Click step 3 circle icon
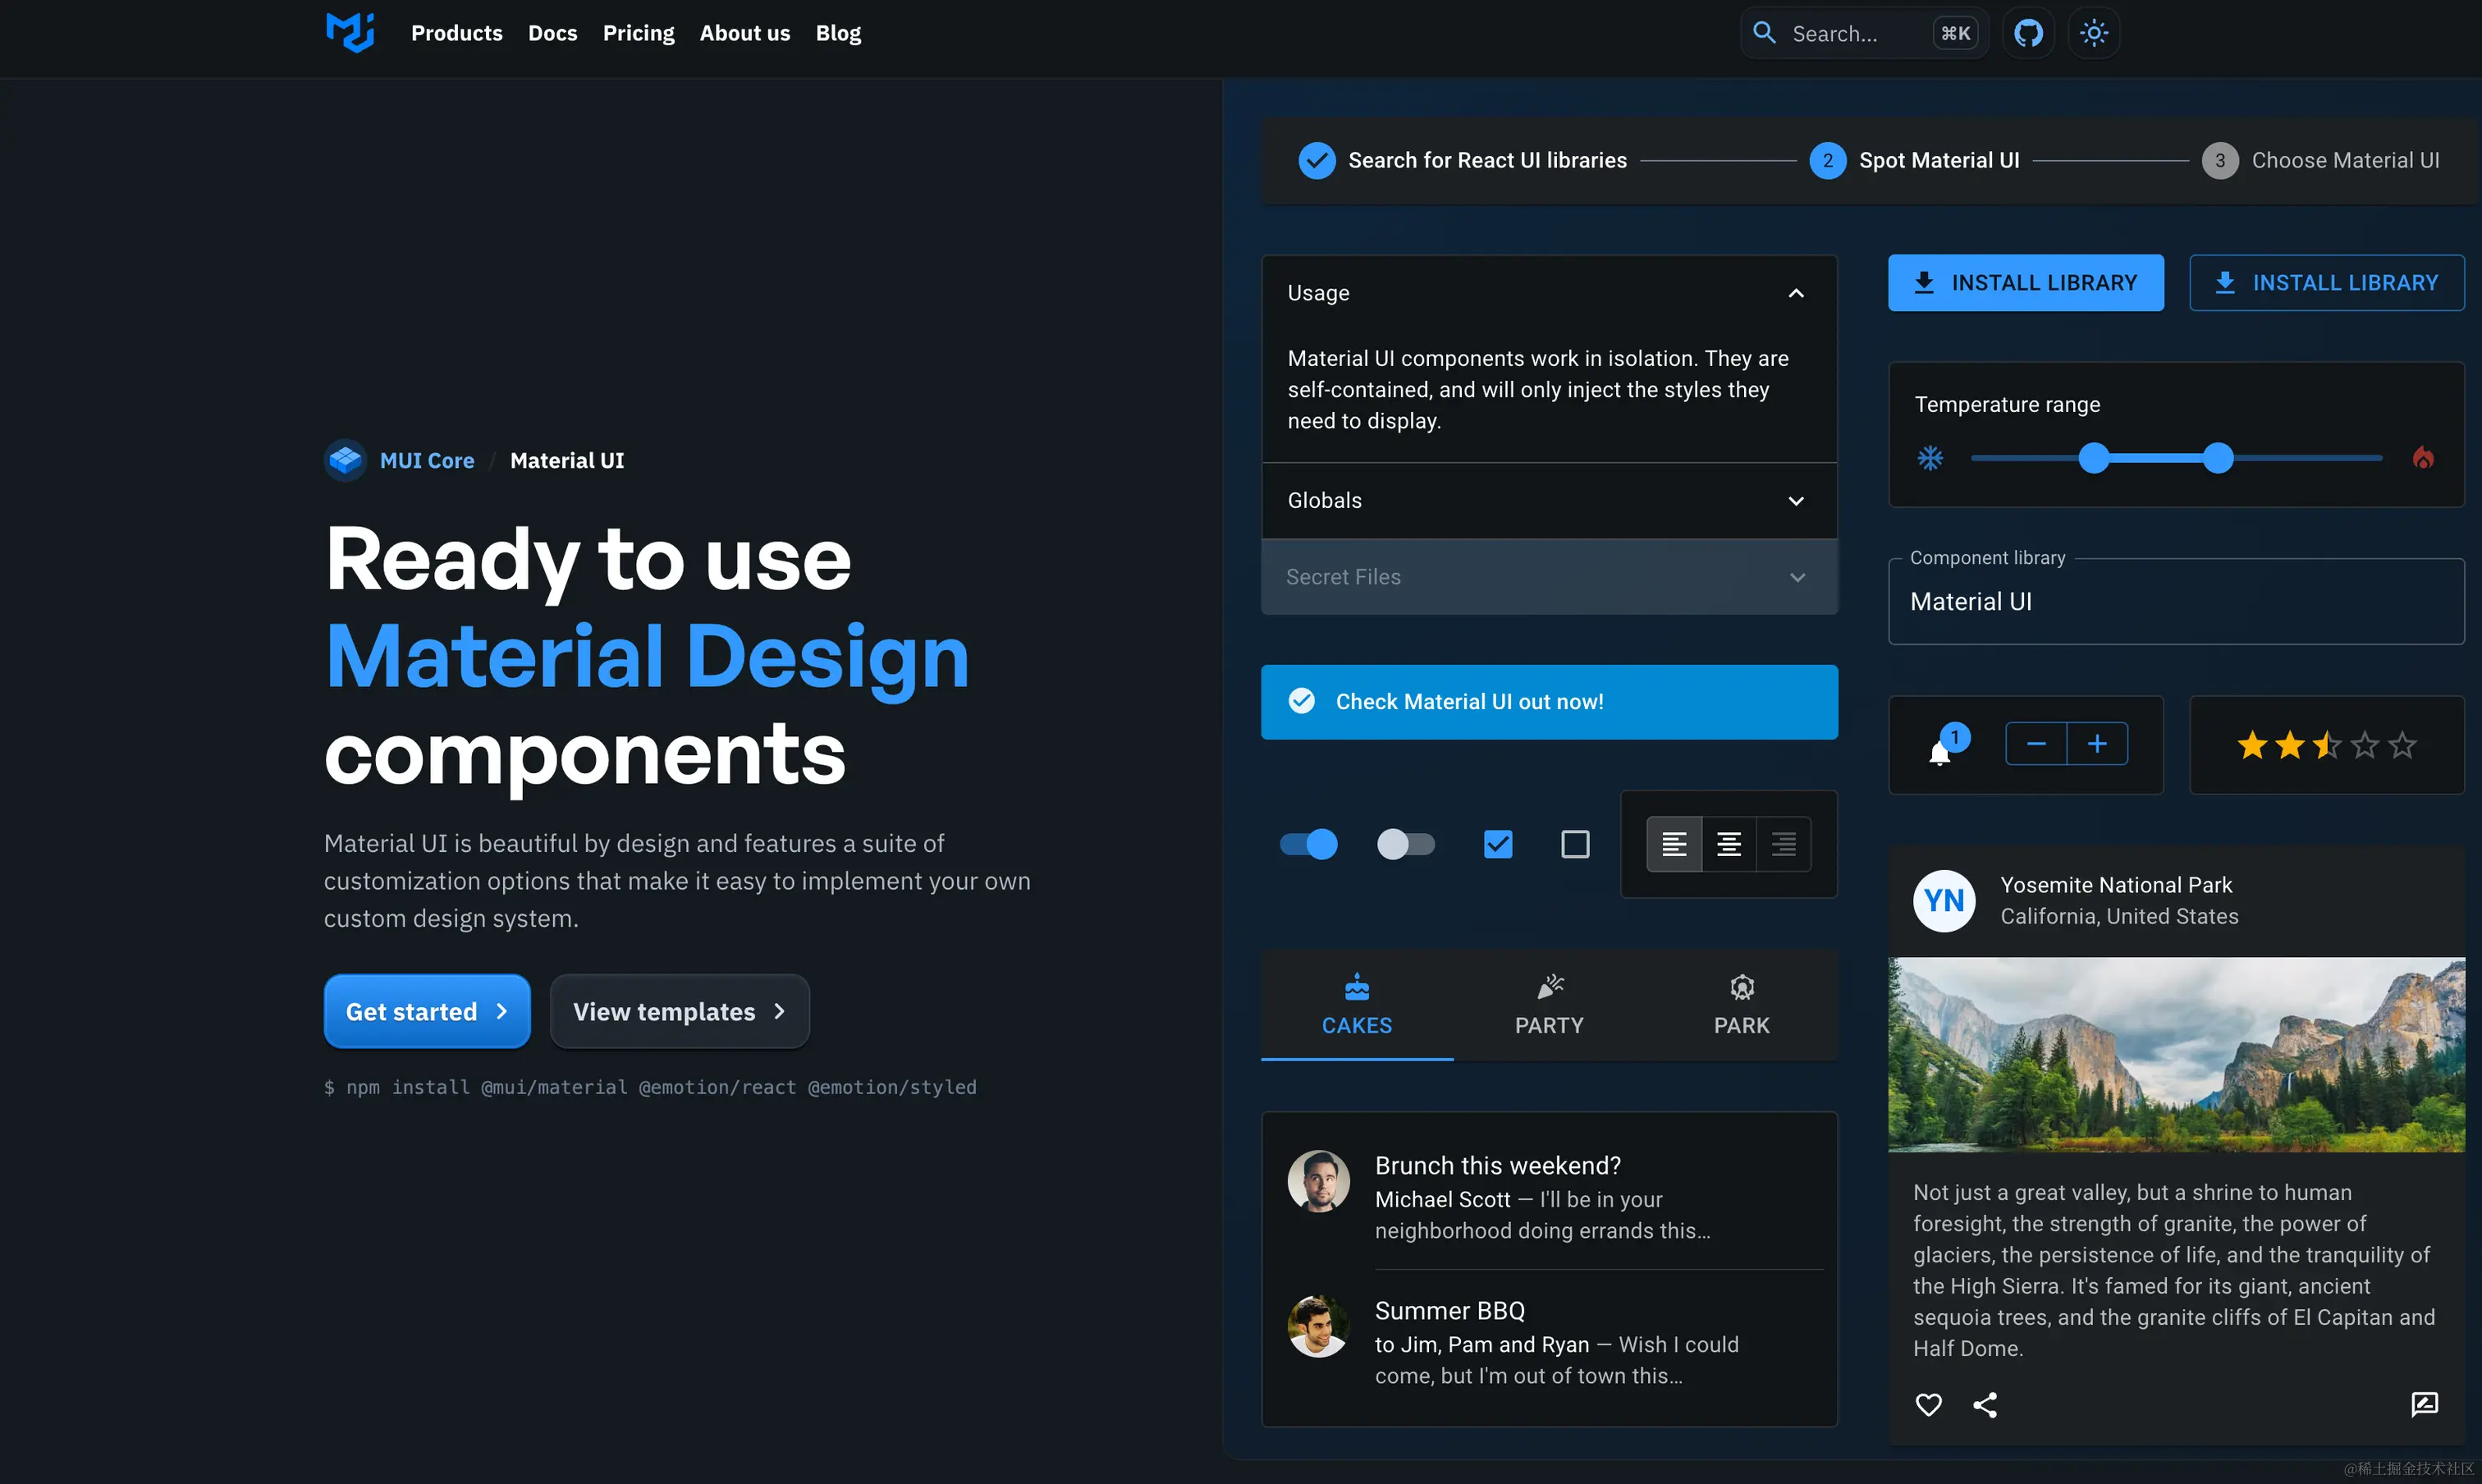This screenshot has width=2482, height=1484. 2220,160
